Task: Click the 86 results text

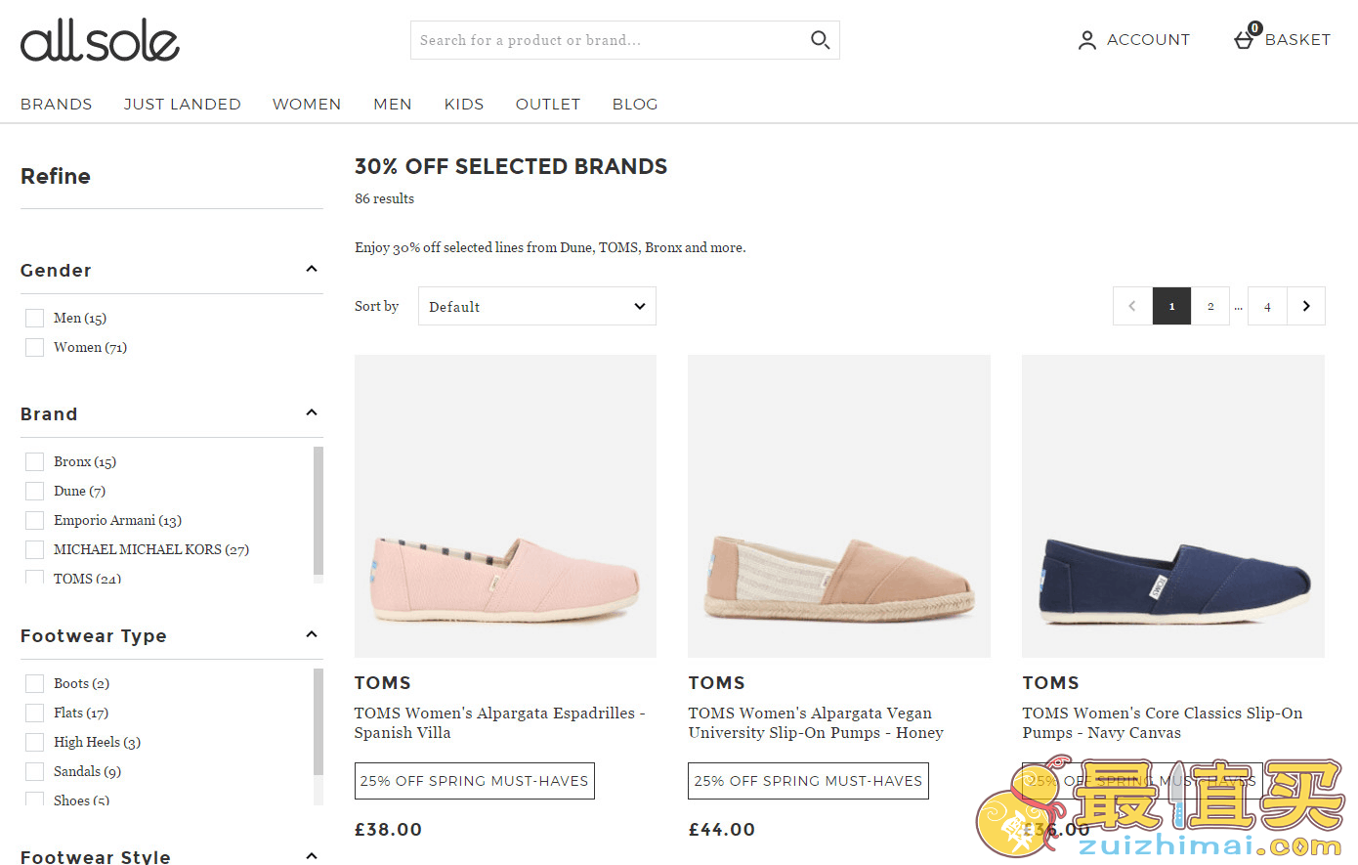Action: point(384,198)
